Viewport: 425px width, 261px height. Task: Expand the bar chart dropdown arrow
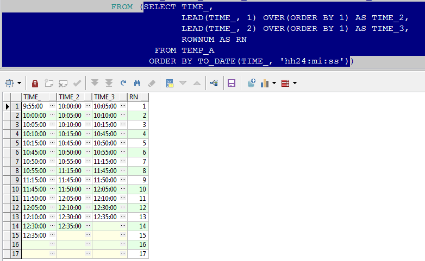(x=274, y=84)
